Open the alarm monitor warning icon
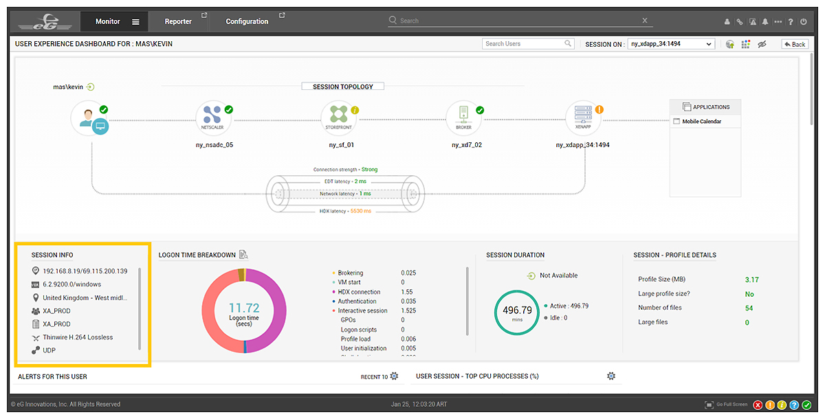Viewport: 825px width, 419px height. click(753, 21)
